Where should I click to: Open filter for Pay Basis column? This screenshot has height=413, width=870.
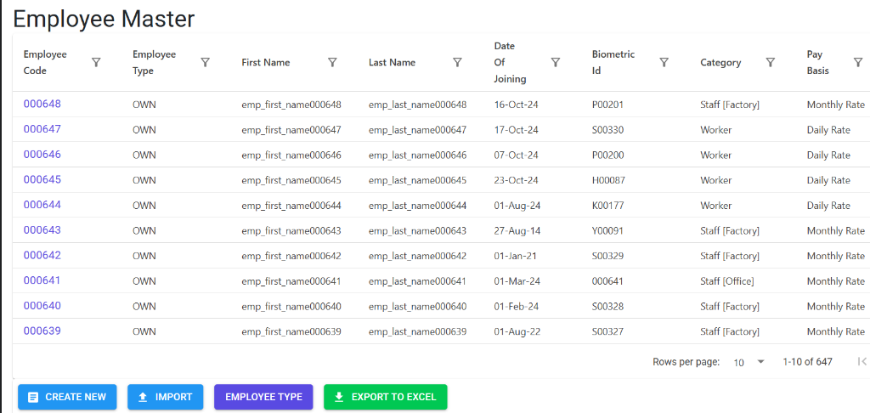click(858, 62)
